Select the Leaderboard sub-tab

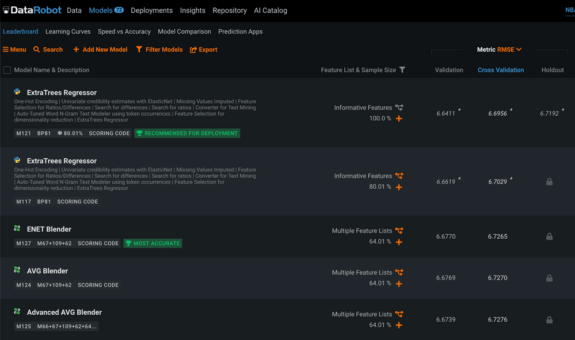click(21, 32)
